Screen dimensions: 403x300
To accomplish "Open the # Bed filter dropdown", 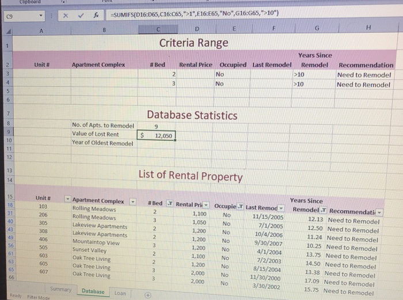I will click(x=170, y=203).
